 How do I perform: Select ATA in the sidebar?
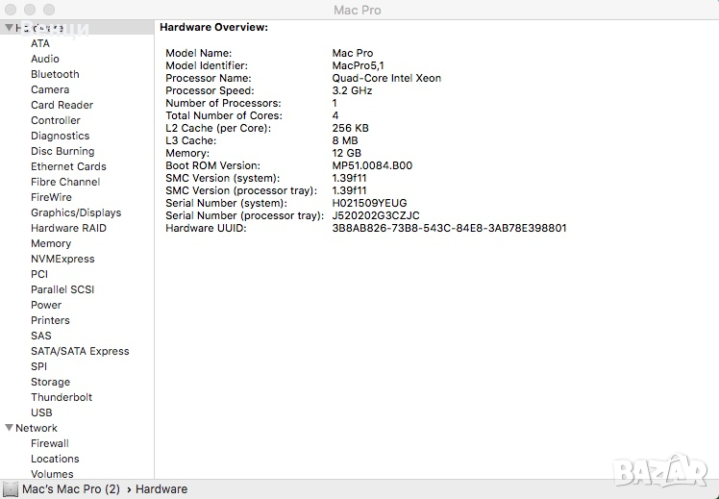pos(40,43)
